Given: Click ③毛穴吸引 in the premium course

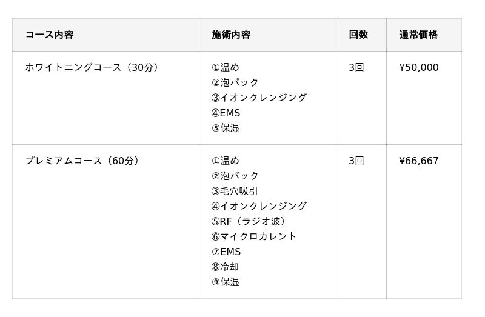Looking at the screenshot, I should 235,191.
